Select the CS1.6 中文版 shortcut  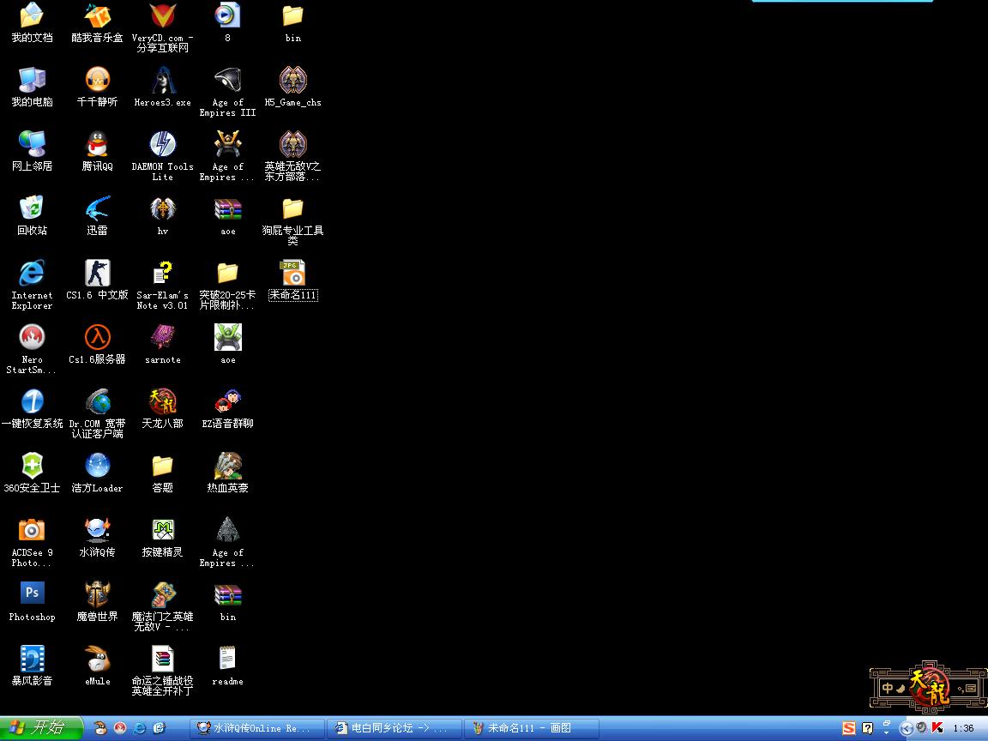97,273
